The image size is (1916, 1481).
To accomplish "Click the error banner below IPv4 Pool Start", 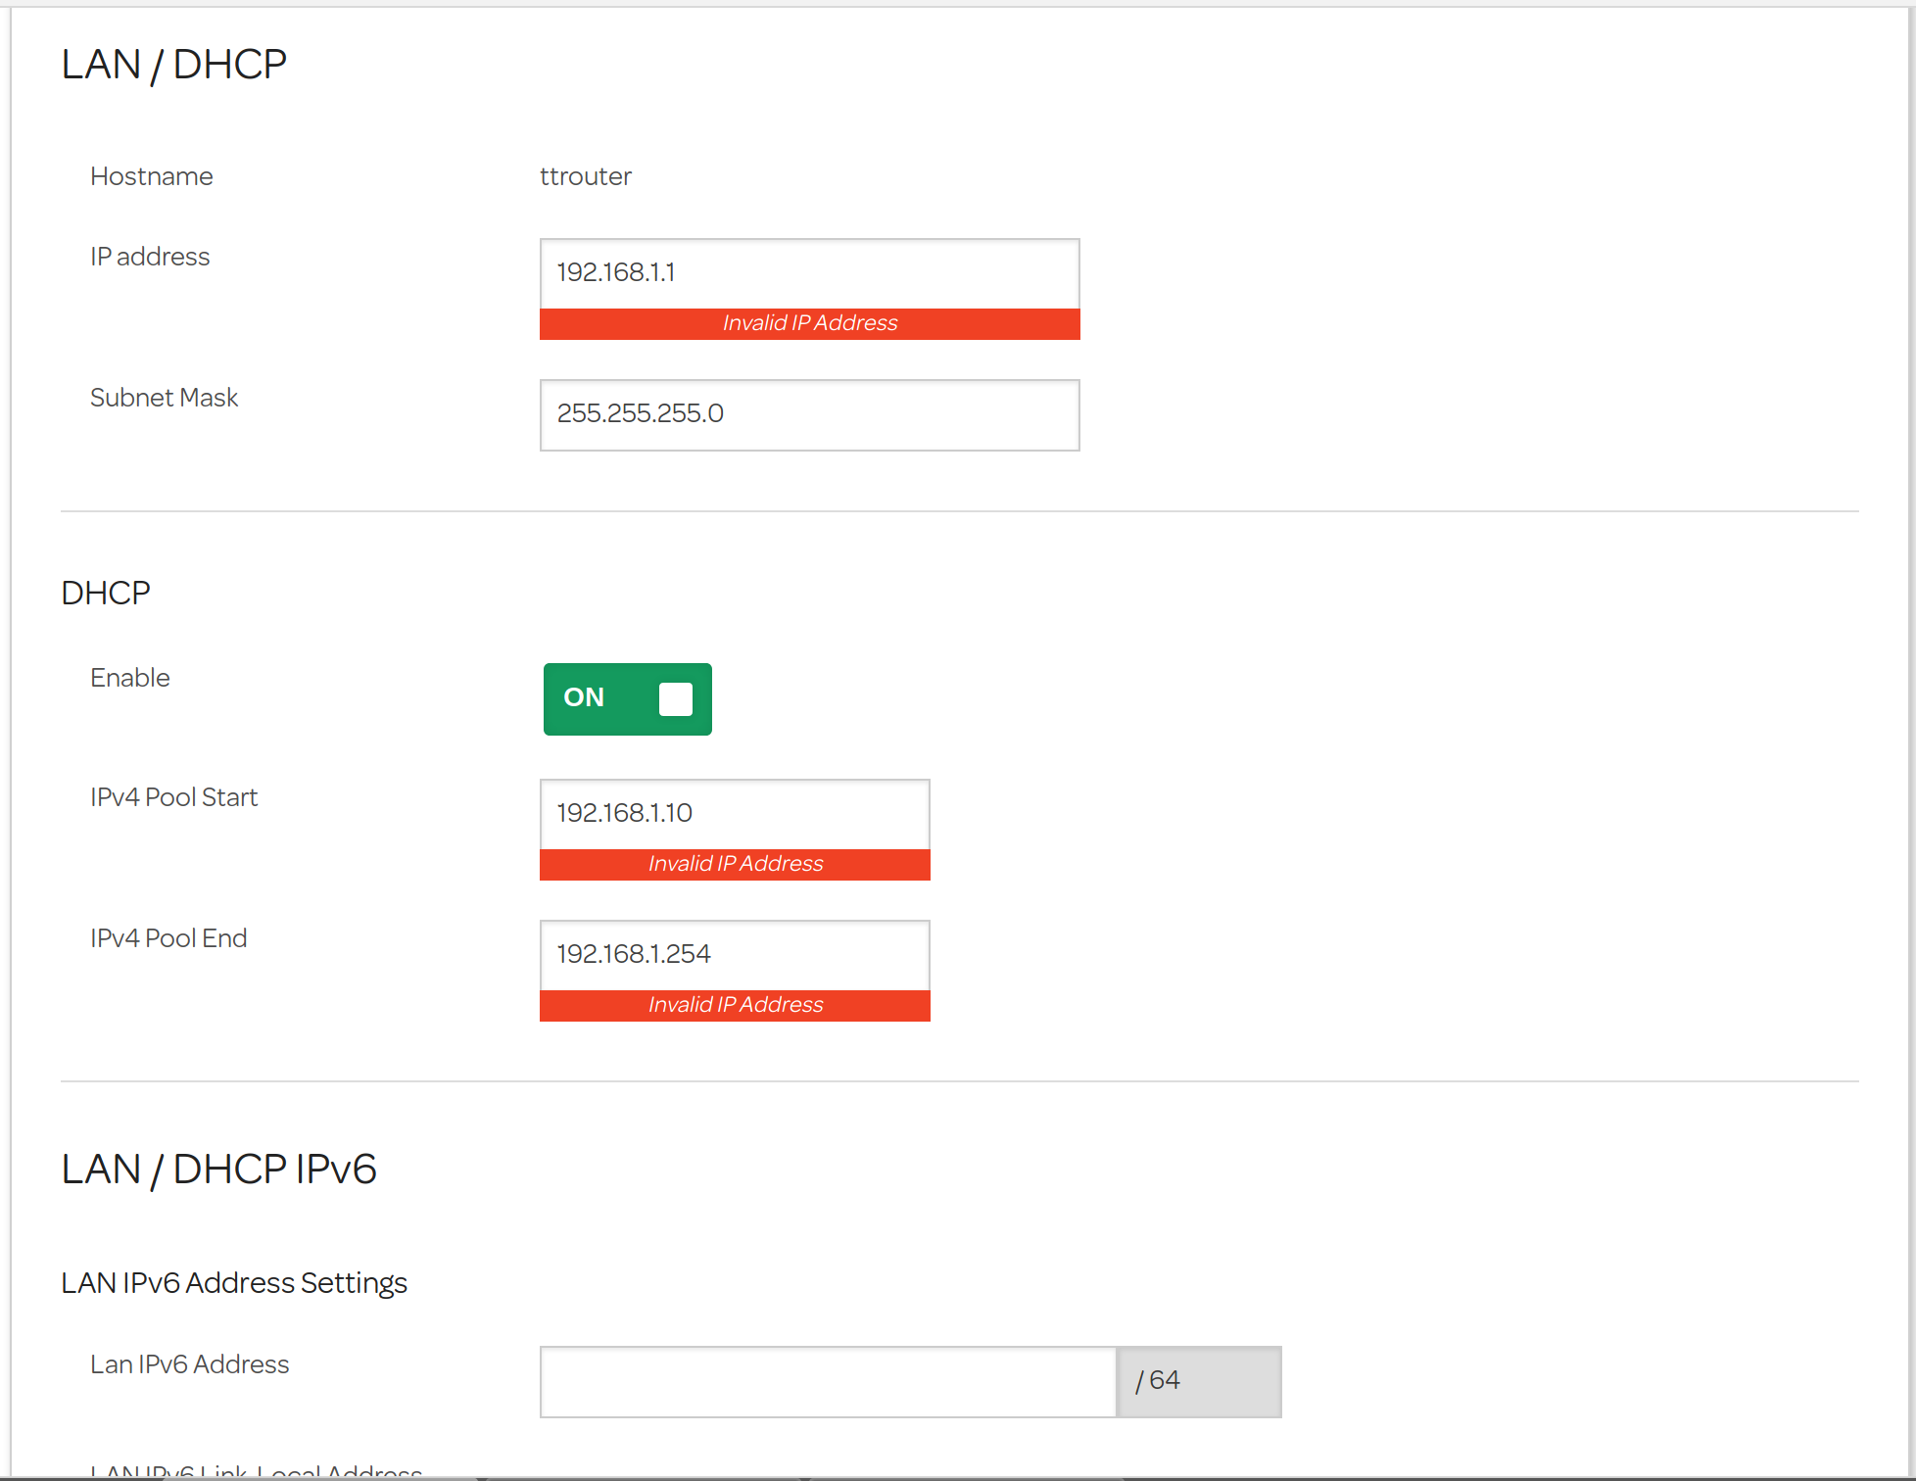I will pyautogui.click(x=735, y=864).
